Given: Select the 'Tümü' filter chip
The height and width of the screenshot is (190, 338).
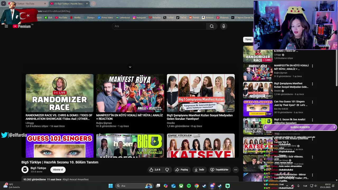Looking at the screenshot, I should point(248,40).
